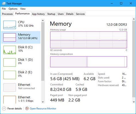Click the Hardware reserved: label
This screenshot has height=114, width=136.
pyautogui.click(x=108, y=85)
